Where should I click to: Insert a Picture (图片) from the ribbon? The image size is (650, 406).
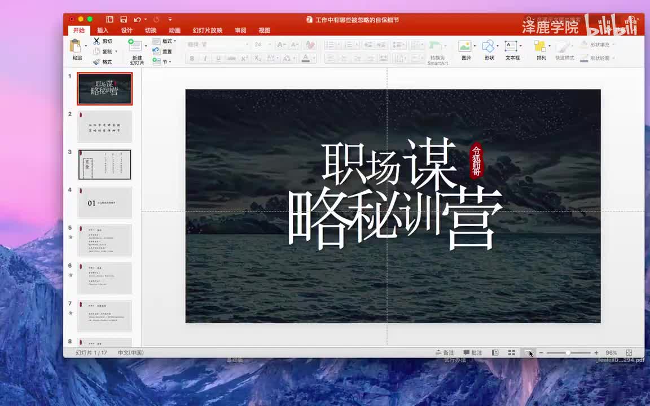pyautogui.click(x=465, y=46)
